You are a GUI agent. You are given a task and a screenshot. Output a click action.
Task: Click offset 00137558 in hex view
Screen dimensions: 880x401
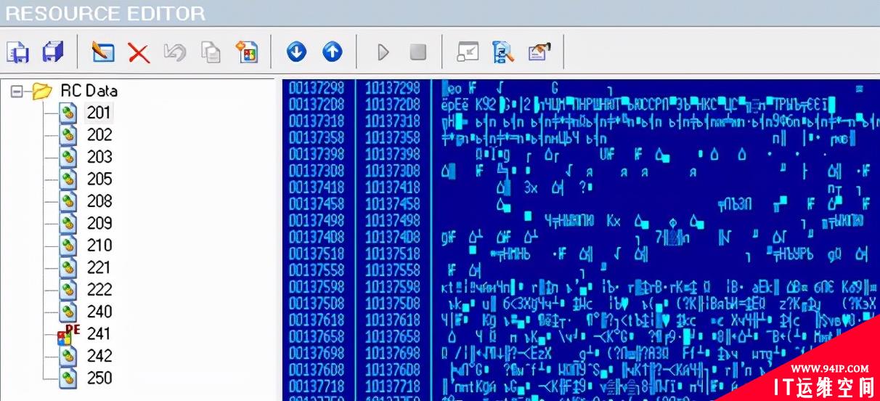[x=316, y=270]
